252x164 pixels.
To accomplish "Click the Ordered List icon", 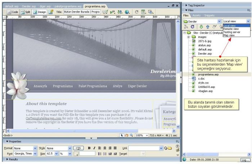I will coord(105,154).
